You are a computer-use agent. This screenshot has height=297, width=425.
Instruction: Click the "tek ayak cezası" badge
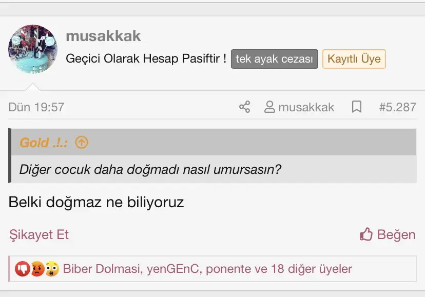pyautogui.click(x=275, y=59)
